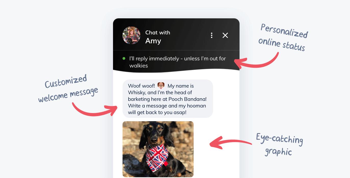Close the chat widget with the X
This screenshot has width=350, height=178.
pos(225,35)
